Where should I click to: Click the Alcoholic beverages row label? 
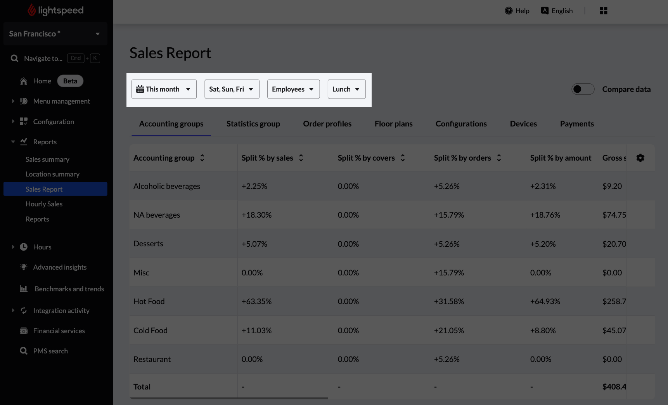tap(167, 186)
